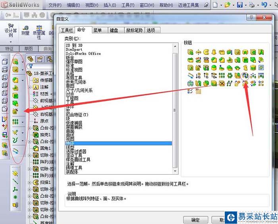Click Hole Wizard icon in left features toolbar
Screen dimensions: 278x224
pyautogui.click(x=15, y=111)
